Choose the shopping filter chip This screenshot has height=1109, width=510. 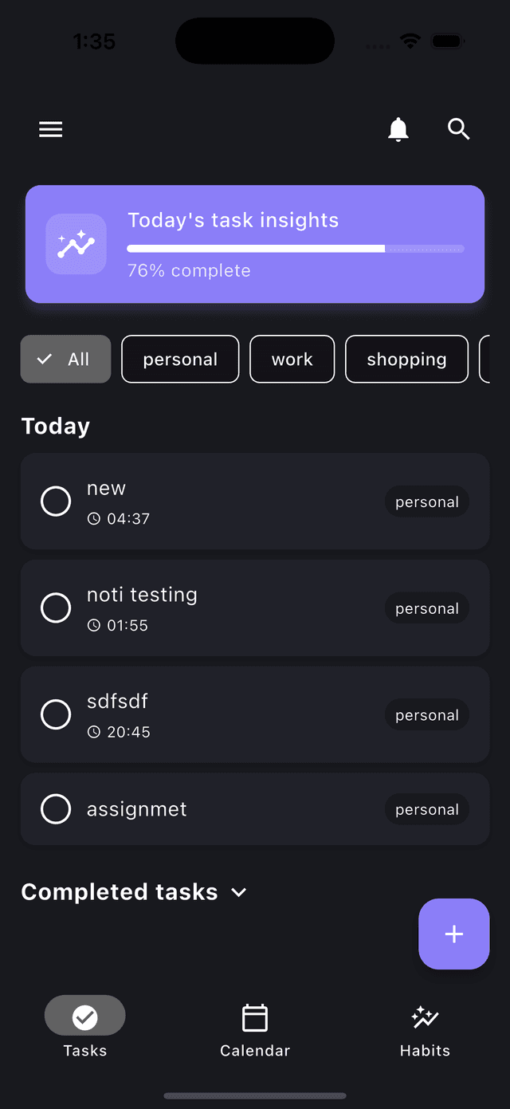tap(406, 360)
